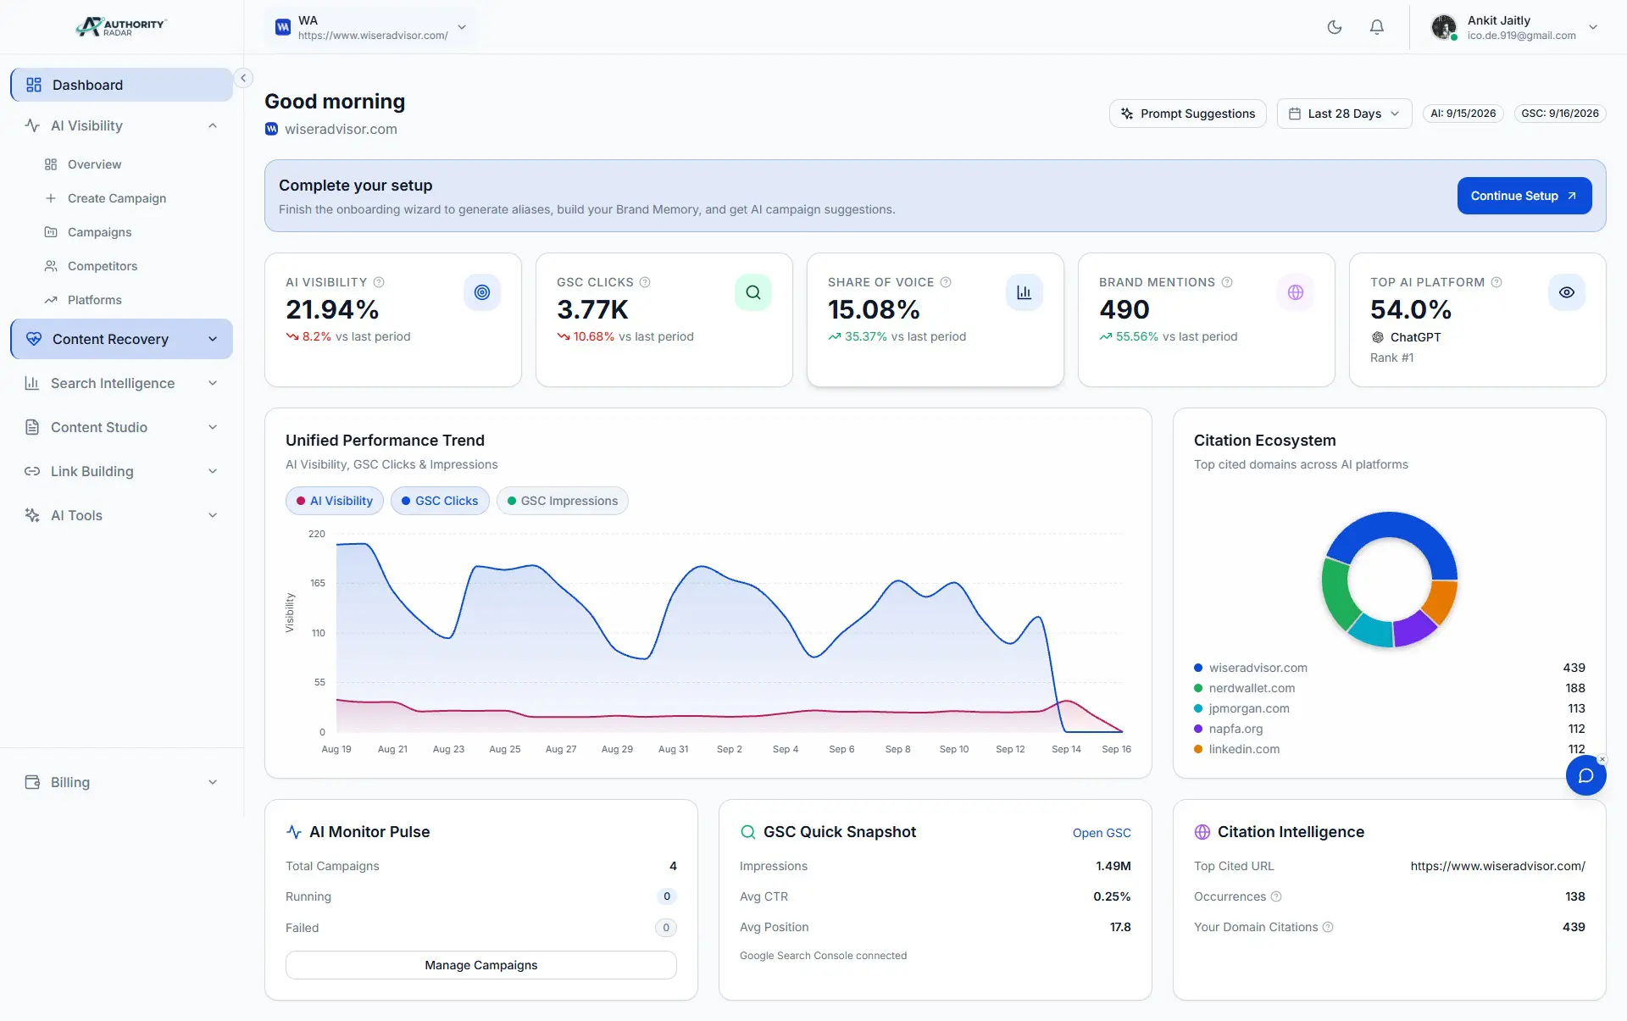
Task: Toggle dark mode moon icon
Action: click(1334, 27)
